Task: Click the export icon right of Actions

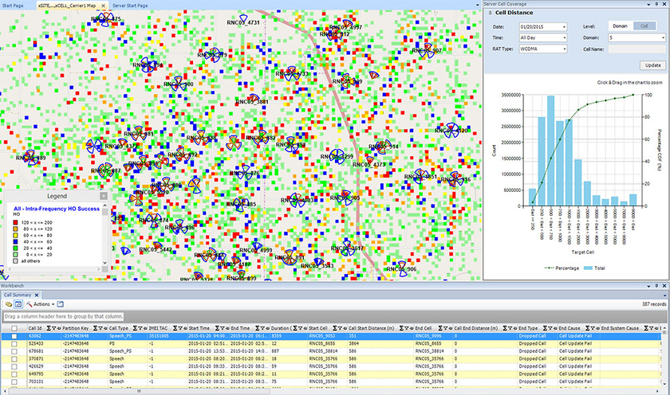Action: tap(61, 304)
